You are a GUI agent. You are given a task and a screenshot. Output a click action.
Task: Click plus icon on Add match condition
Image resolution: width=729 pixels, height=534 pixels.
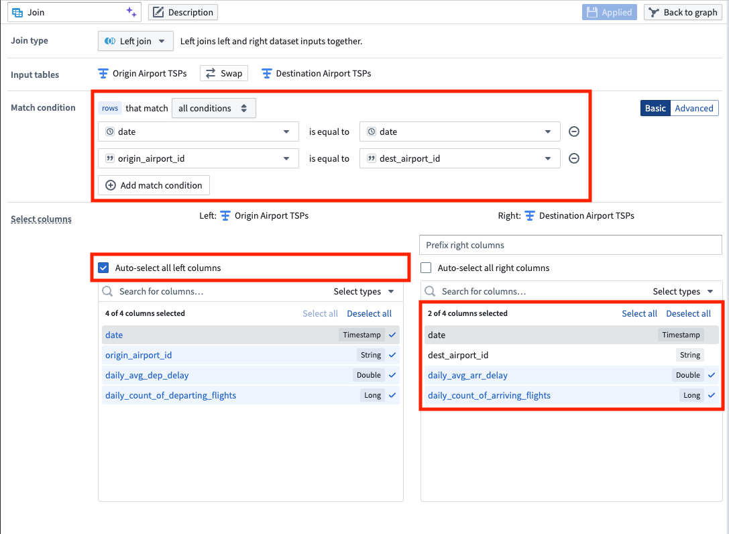[111, 185]
